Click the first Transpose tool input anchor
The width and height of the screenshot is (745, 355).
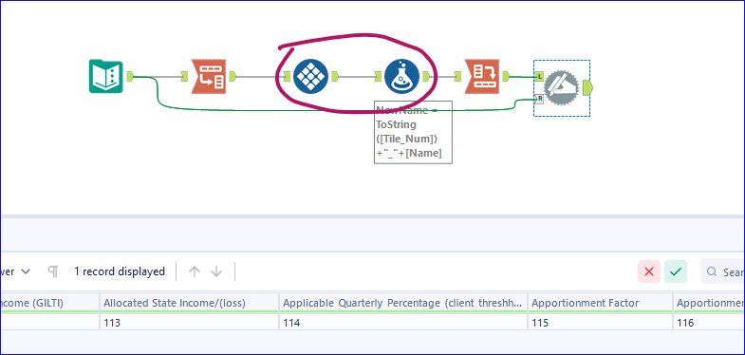pyautogui.click(x=184, y=76)
